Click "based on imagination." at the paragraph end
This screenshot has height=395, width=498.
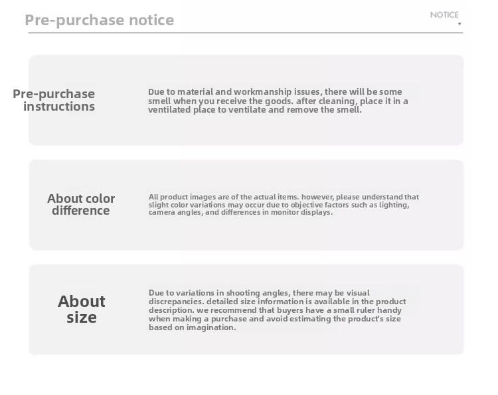(192, 327)
